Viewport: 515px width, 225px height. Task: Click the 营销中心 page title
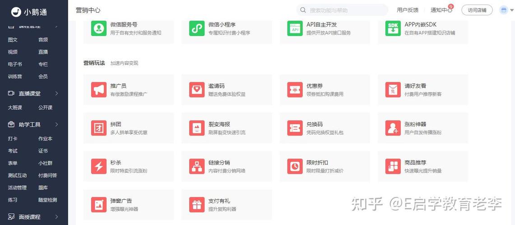[88, 10]
